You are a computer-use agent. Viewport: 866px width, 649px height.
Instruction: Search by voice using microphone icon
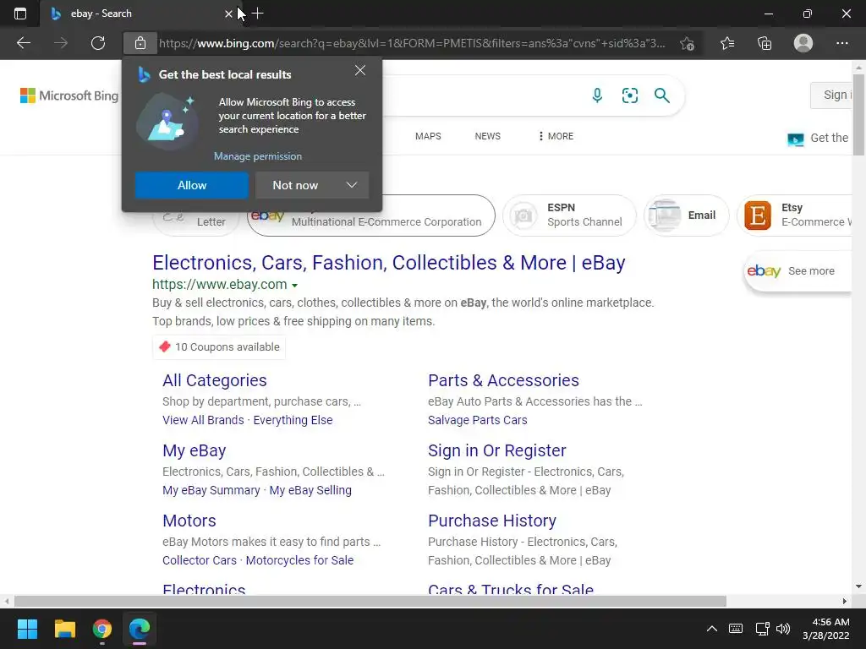[x=597, y=95]
